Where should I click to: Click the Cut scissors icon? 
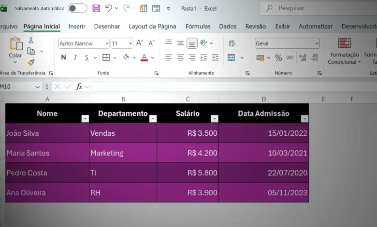31,40
